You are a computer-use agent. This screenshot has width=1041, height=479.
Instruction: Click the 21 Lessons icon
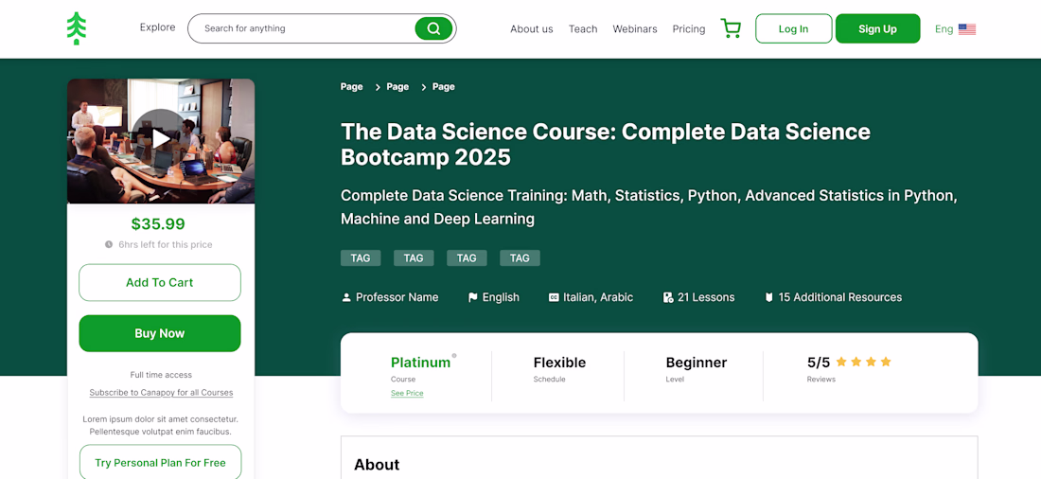pyautogui.click(x=668, y=297)
